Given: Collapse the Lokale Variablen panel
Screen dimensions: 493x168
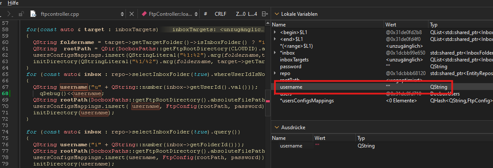Looking at the screenshot, I should tap(276, 14).
